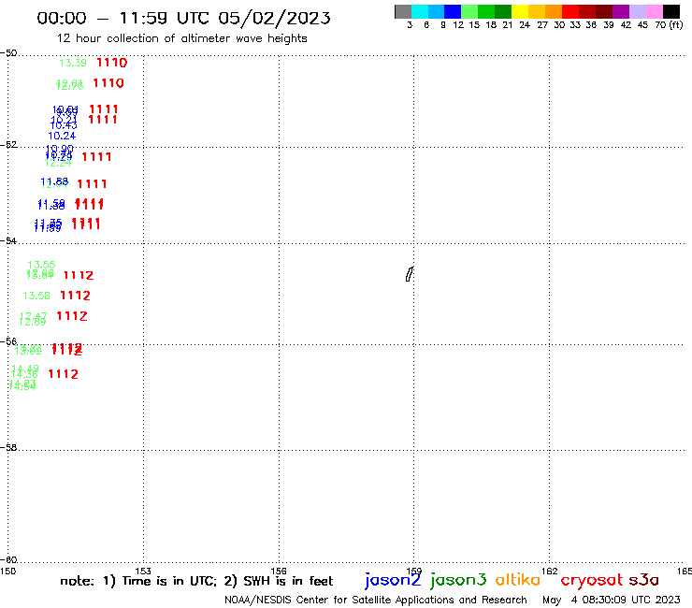
Task: Select the '00:00 – 11:59 UTC 05/02/2023' title
Action: pyautogui.click(x=183, y=18)
